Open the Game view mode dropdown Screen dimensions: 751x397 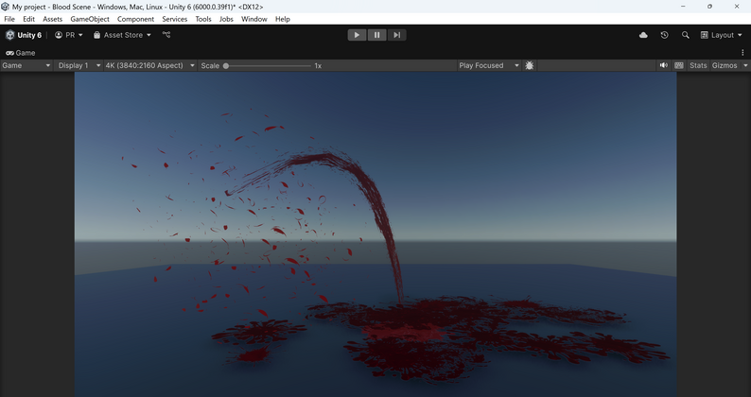point(26,65)
